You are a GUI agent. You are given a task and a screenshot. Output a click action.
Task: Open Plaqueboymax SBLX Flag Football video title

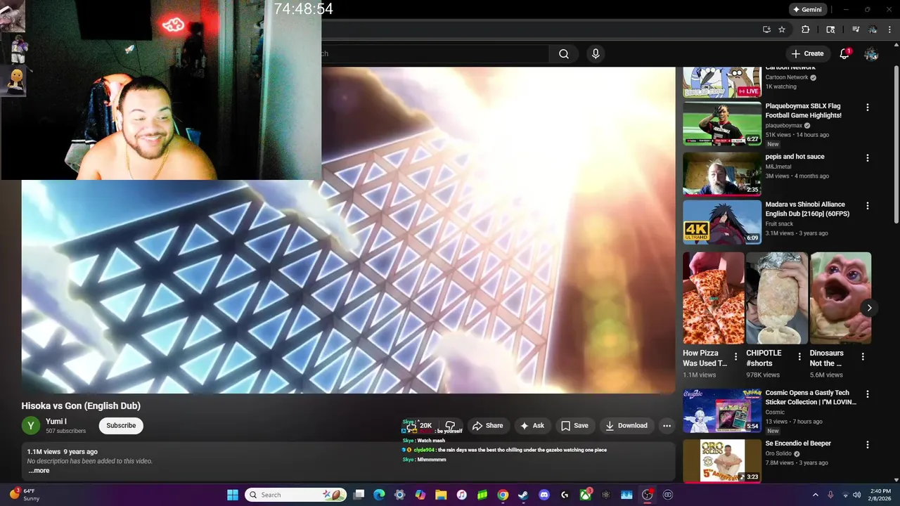click(803, 110)
